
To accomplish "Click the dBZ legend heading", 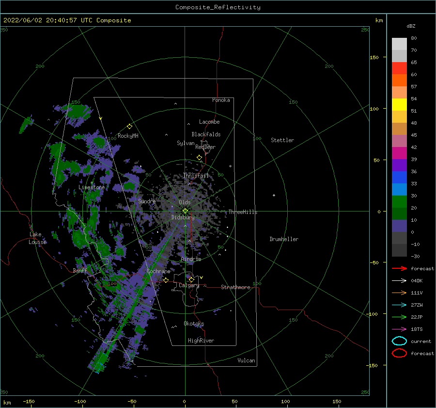I will [x=411, y=26].
